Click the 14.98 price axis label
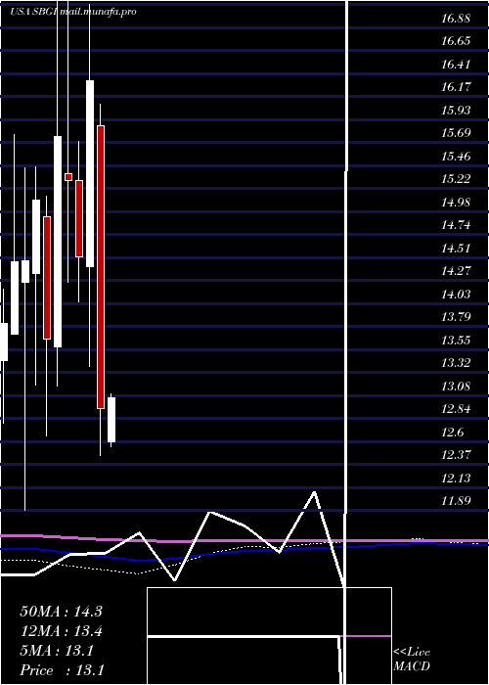Screen dimensions: 489x685 point(456,202)
